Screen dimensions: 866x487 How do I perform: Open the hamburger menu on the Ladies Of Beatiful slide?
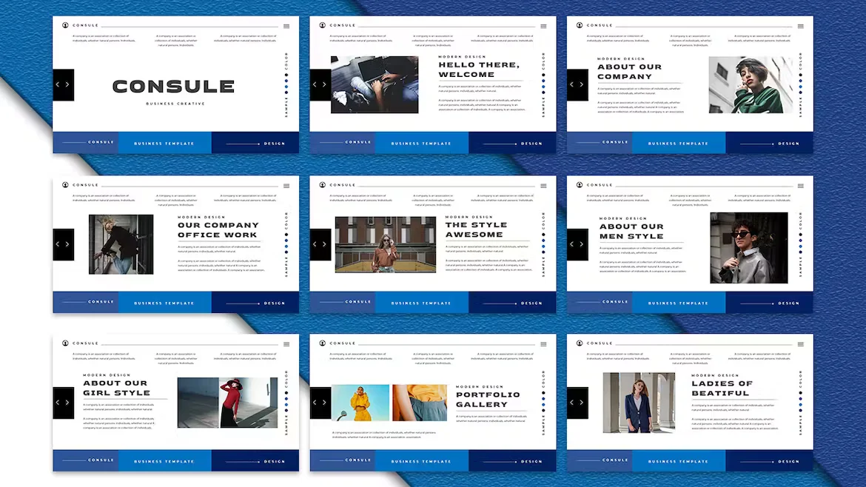[802, 343]
